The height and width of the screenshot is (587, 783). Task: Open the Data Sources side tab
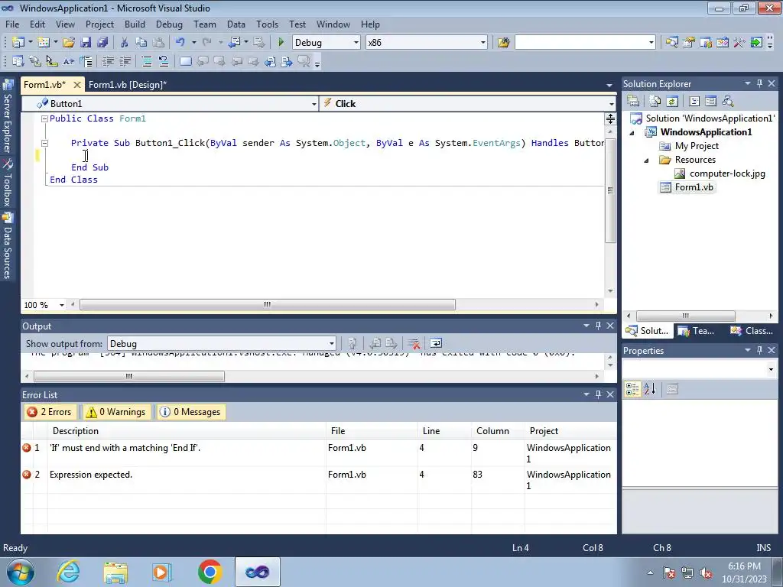tap(8, 246)
